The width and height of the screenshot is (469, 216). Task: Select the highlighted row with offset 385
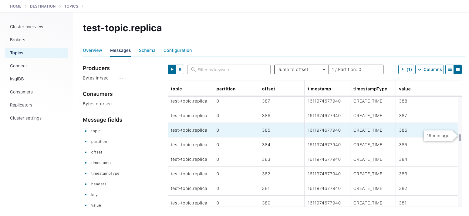point(266,130)
